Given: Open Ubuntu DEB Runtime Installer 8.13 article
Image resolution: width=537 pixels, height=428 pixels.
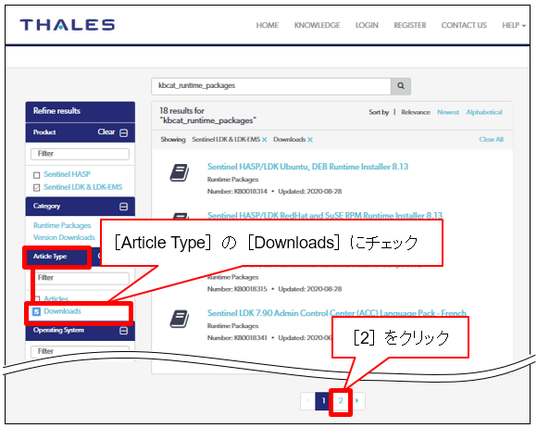Looking at the screenshot, I should (x=308, y=167).
